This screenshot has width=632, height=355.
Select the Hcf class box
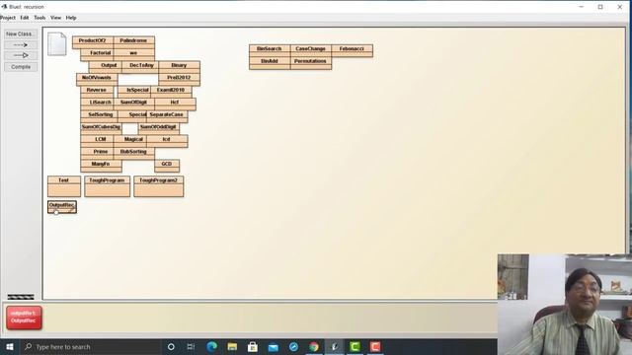[176, 105]
